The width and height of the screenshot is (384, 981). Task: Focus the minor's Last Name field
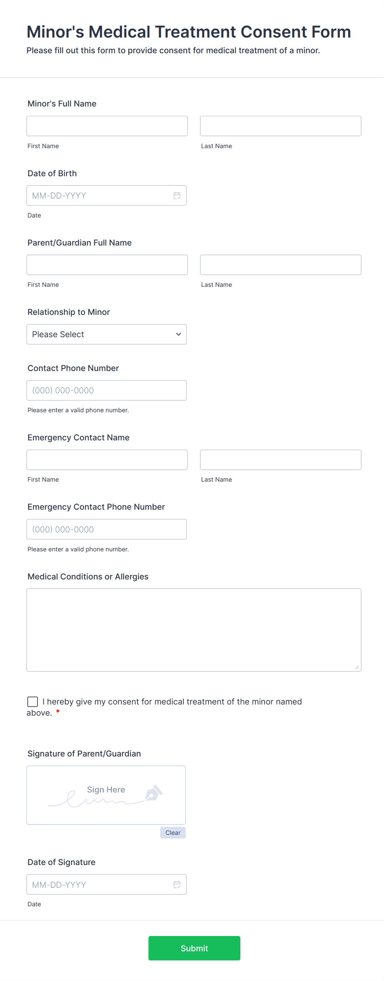(x=280, y=126)
